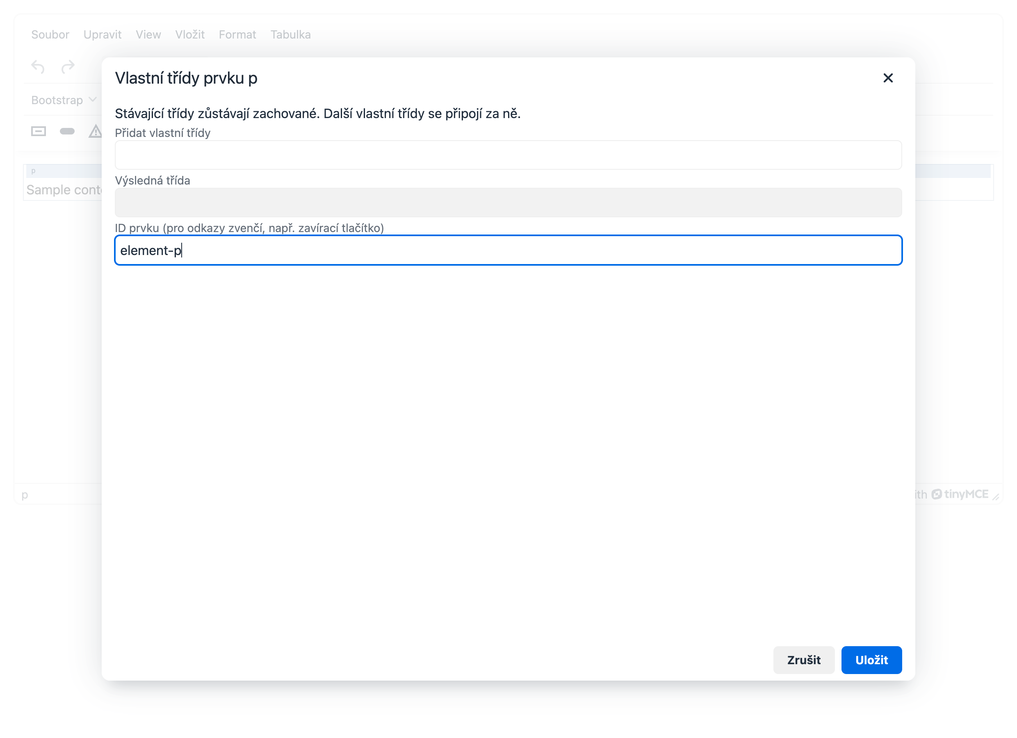The height and width of the screenshot is (738, 1017).
Task: Click the badge pill icon in toolbar
Action: pyautogui.click(x=67, y=131)
